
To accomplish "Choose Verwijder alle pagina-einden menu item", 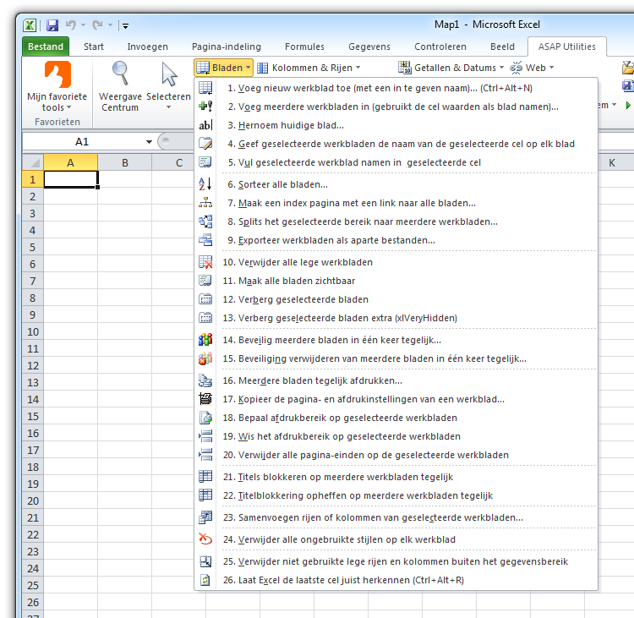I will (396, 455).
